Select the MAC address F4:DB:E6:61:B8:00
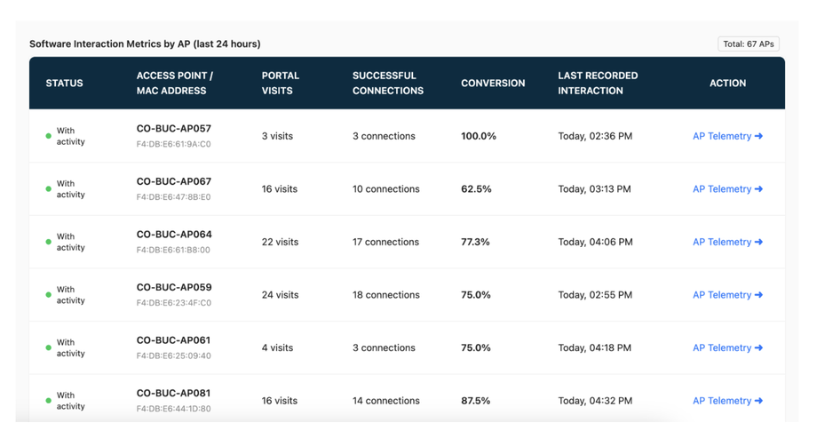Screen dimensions: 817x439 tap(173, 251)
